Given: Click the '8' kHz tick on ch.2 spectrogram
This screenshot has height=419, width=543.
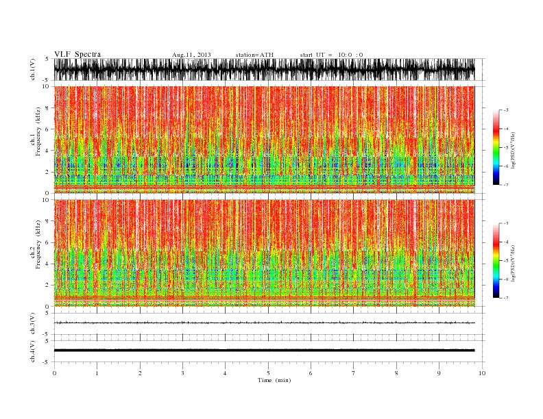Looking at the screenshot, I should (47, 221).
